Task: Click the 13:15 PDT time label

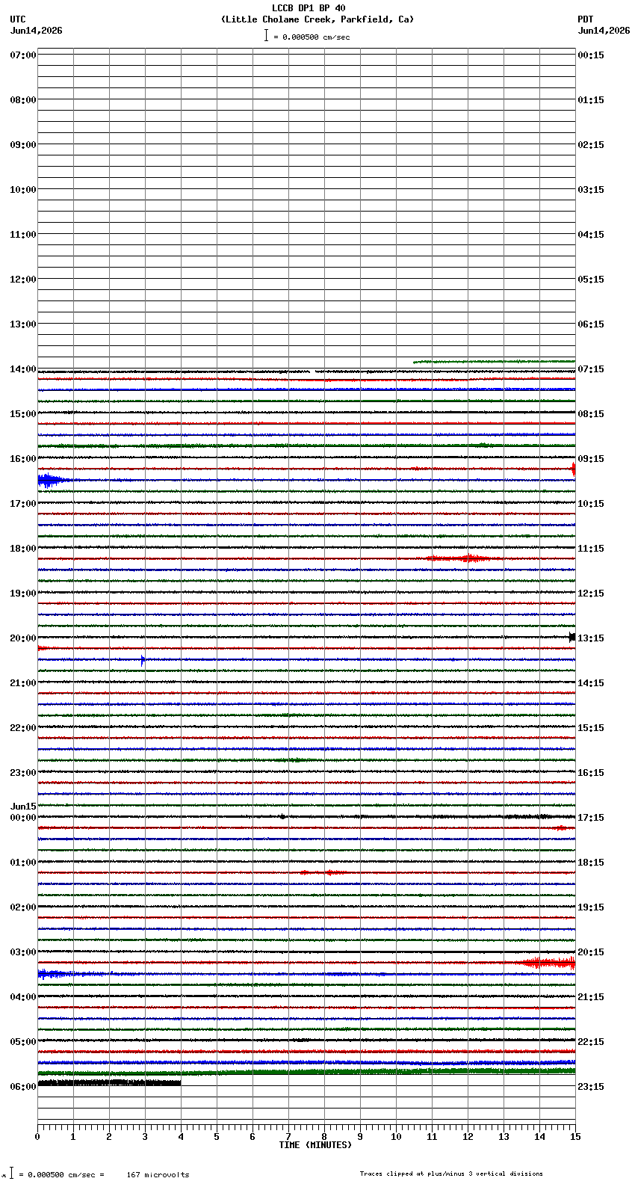Action: pos(590,638)
